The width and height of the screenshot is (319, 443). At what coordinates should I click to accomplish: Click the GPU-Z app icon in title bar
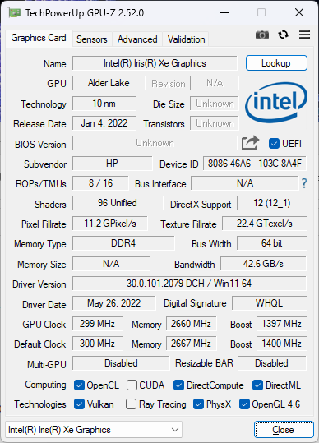point(15,12)
